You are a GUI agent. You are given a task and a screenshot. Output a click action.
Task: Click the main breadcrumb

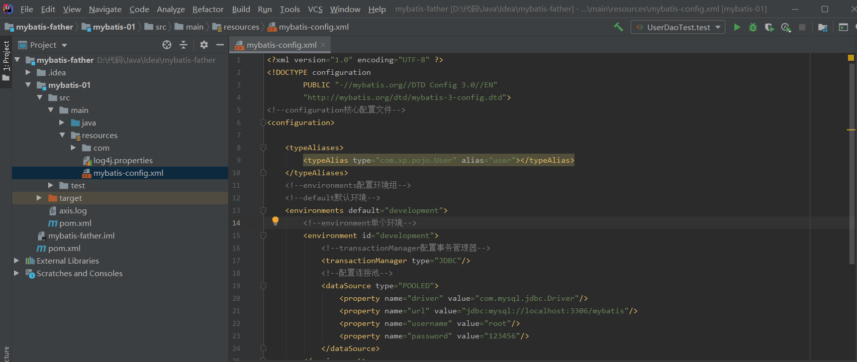click(189, 27)
